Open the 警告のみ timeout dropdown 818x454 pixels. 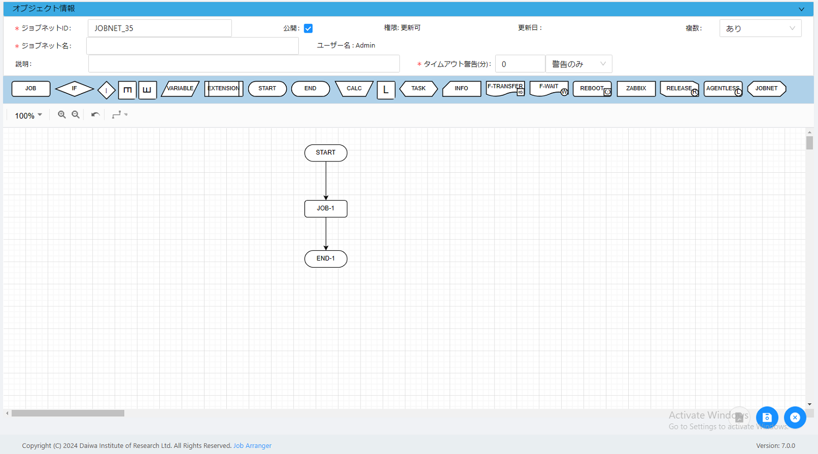coord(579,64)
